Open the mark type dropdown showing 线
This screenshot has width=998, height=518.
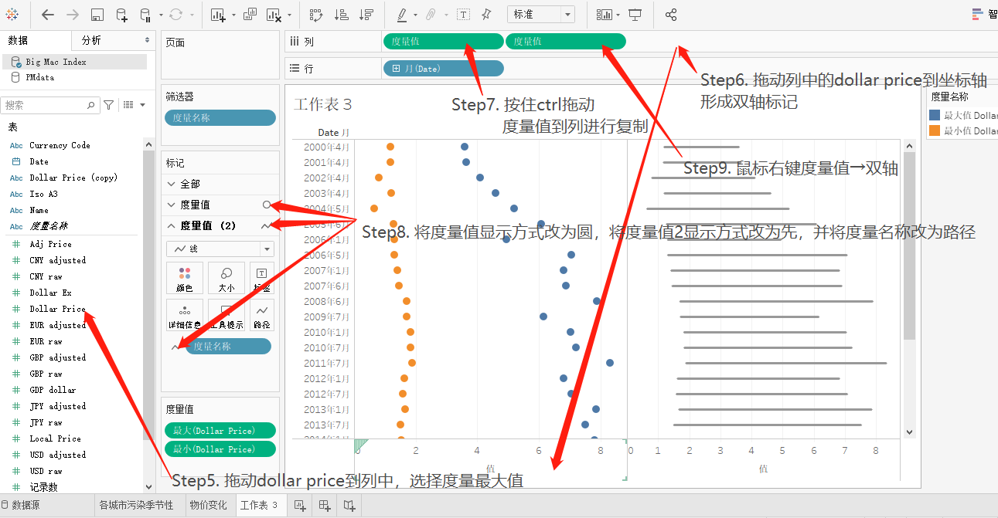[x=220, y=249]
